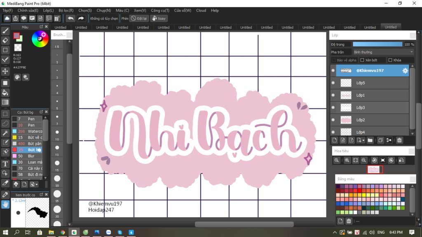The height and width of the screenshot is (237, 422).
Task: Open layer settings gear for @Khiemvu197
Action: click(x=405, y=70)
